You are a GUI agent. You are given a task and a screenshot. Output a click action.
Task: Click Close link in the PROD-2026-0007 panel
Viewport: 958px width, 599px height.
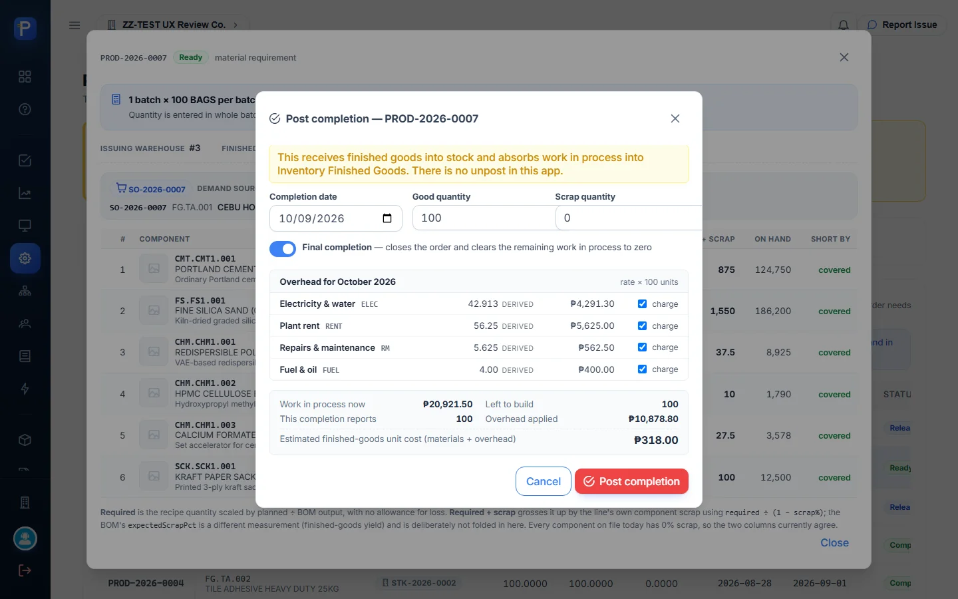[834, 543]
